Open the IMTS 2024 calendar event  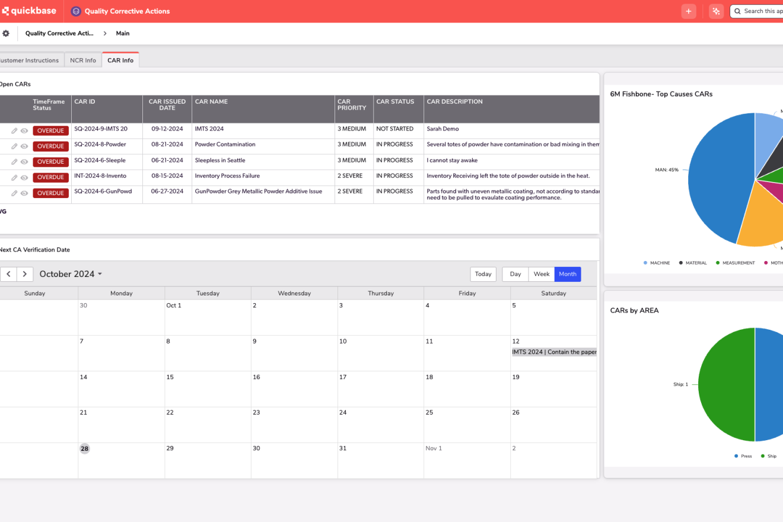point(554,352)
